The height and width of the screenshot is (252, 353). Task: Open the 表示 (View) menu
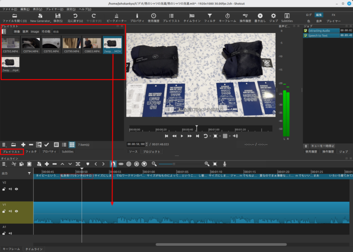(x=38, y=9)
